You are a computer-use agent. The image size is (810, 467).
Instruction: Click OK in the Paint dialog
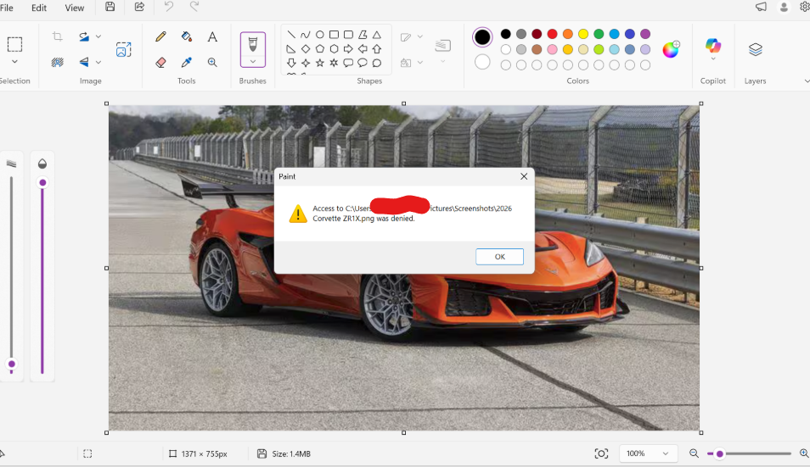pyautogui.click(x=499, y=257)
